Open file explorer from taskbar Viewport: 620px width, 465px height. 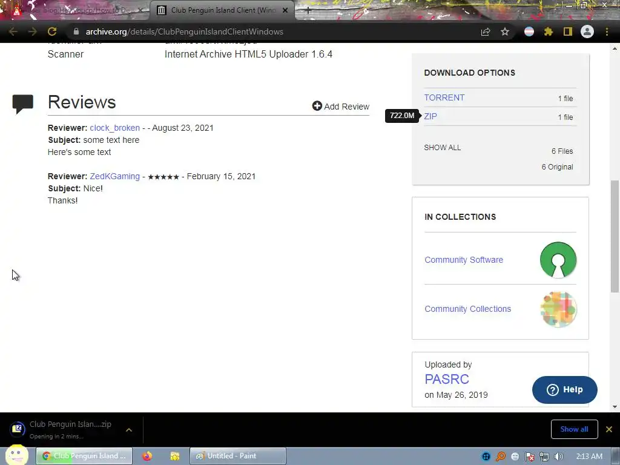(175, 456)
